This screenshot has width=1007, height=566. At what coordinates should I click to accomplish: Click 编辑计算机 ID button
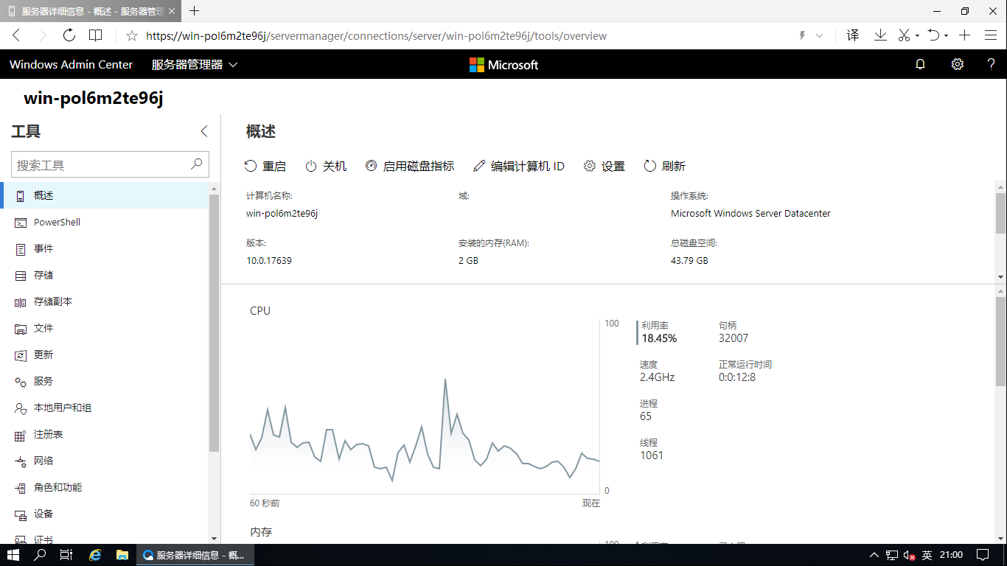tap(519, 167)
